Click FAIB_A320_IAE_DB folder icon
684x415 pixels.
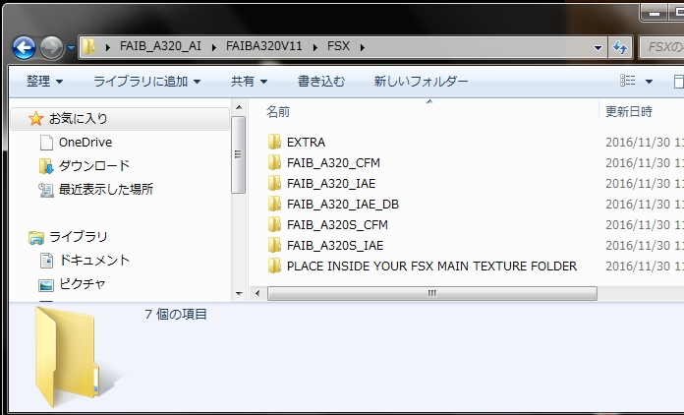coord(274,204)
